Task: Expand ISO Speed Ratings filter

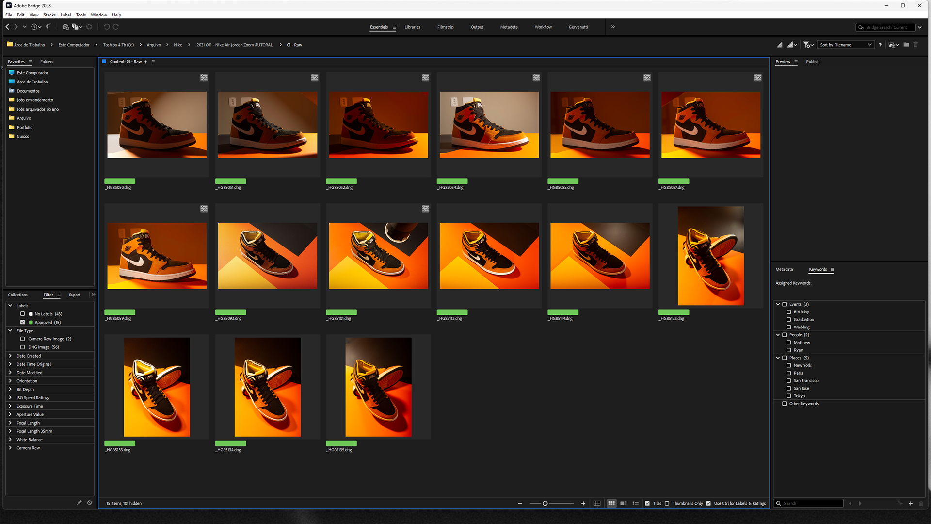Action: click(10, 397)
